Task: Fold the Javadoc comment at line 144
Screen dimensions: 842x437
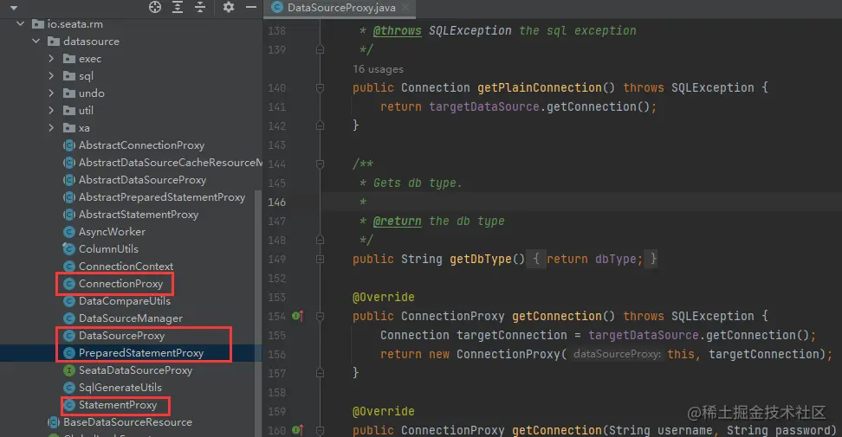Action: 320,164
